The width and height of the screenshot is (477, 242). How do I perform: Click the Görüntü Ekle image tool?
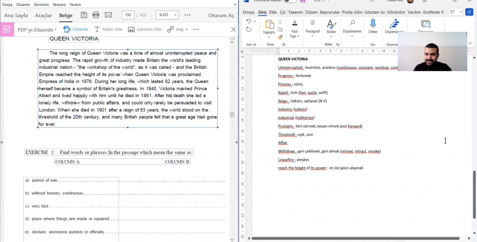coord(145,29)
